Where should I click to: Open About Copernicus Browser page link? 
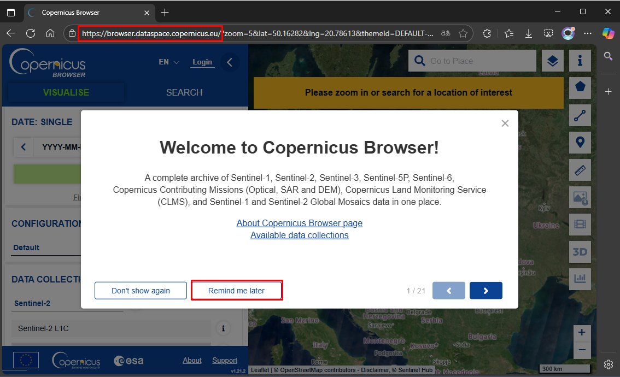299,223
